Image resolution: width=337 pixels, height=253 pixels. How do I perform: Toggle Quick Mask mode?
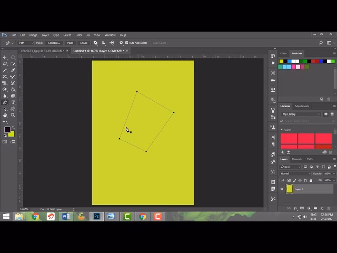coord(5,142)
